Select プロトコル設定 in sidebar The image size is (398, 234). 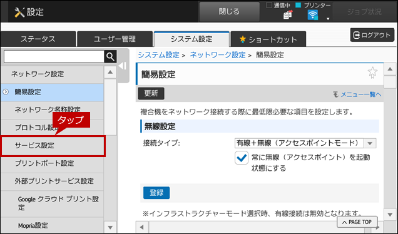point(52,128)
